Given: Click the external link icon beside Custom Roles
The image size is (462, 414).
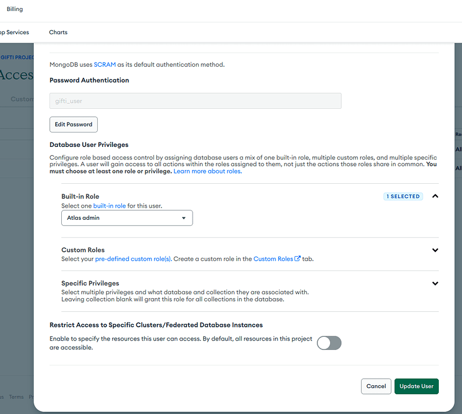Looking at the screenshot, I should point(298,258).
